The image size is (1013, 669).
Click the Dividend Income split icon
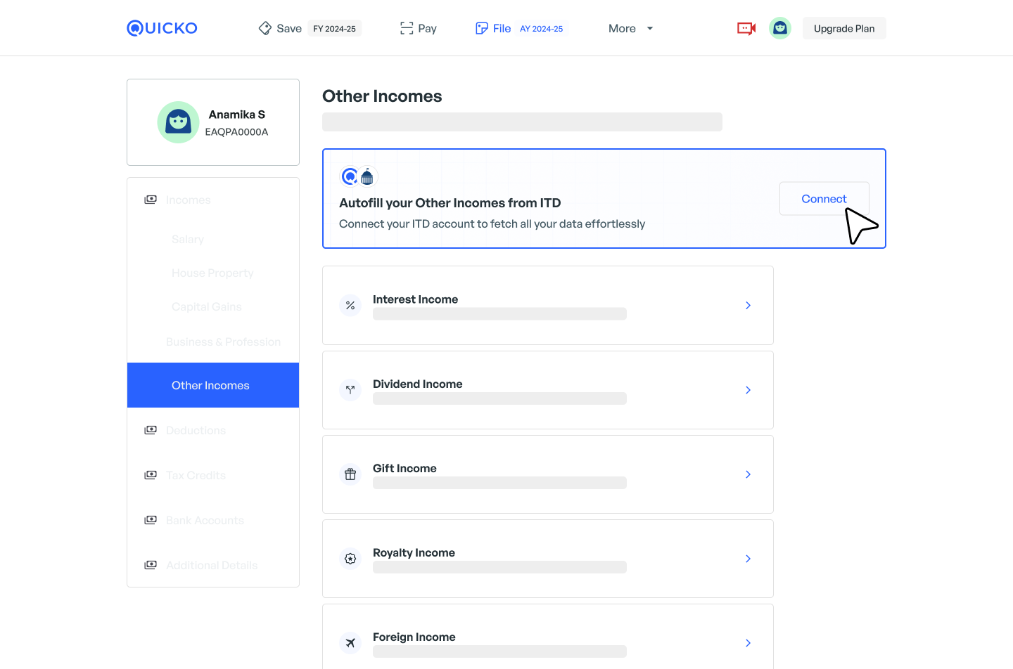[350, 390]
